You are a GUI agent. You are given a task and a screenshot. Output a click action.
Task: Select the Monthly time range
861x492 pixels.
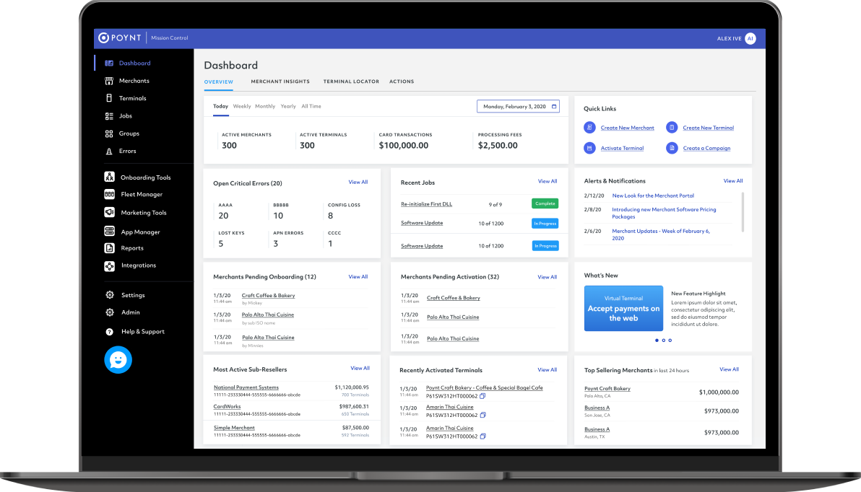(264, 107)
